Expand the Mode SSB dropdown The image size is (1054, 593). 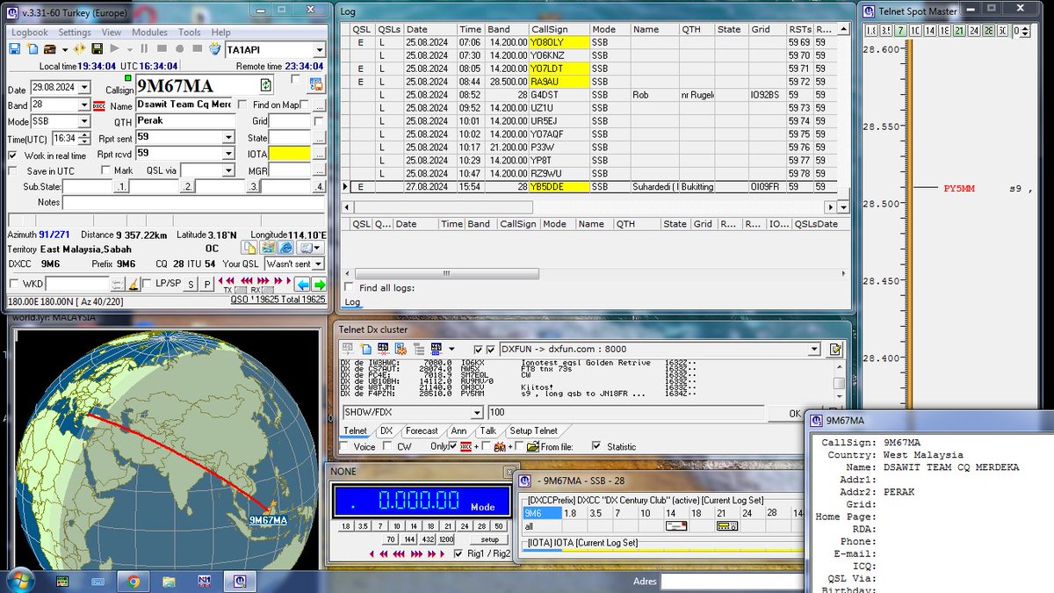click(x=83, y=122)
